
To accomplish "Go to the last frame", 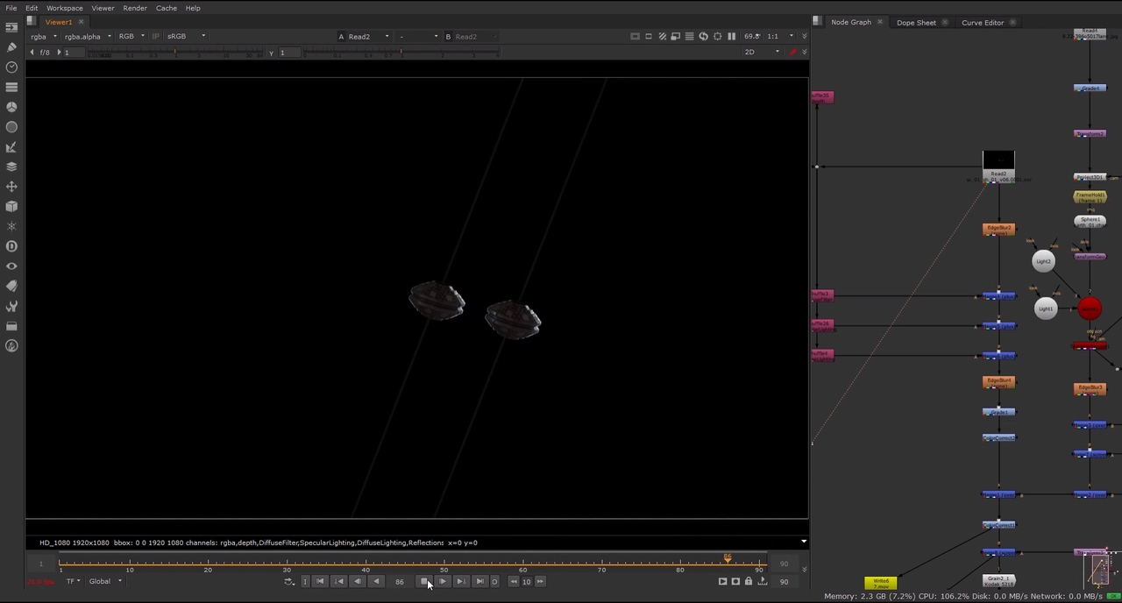I will pos(479,582).
